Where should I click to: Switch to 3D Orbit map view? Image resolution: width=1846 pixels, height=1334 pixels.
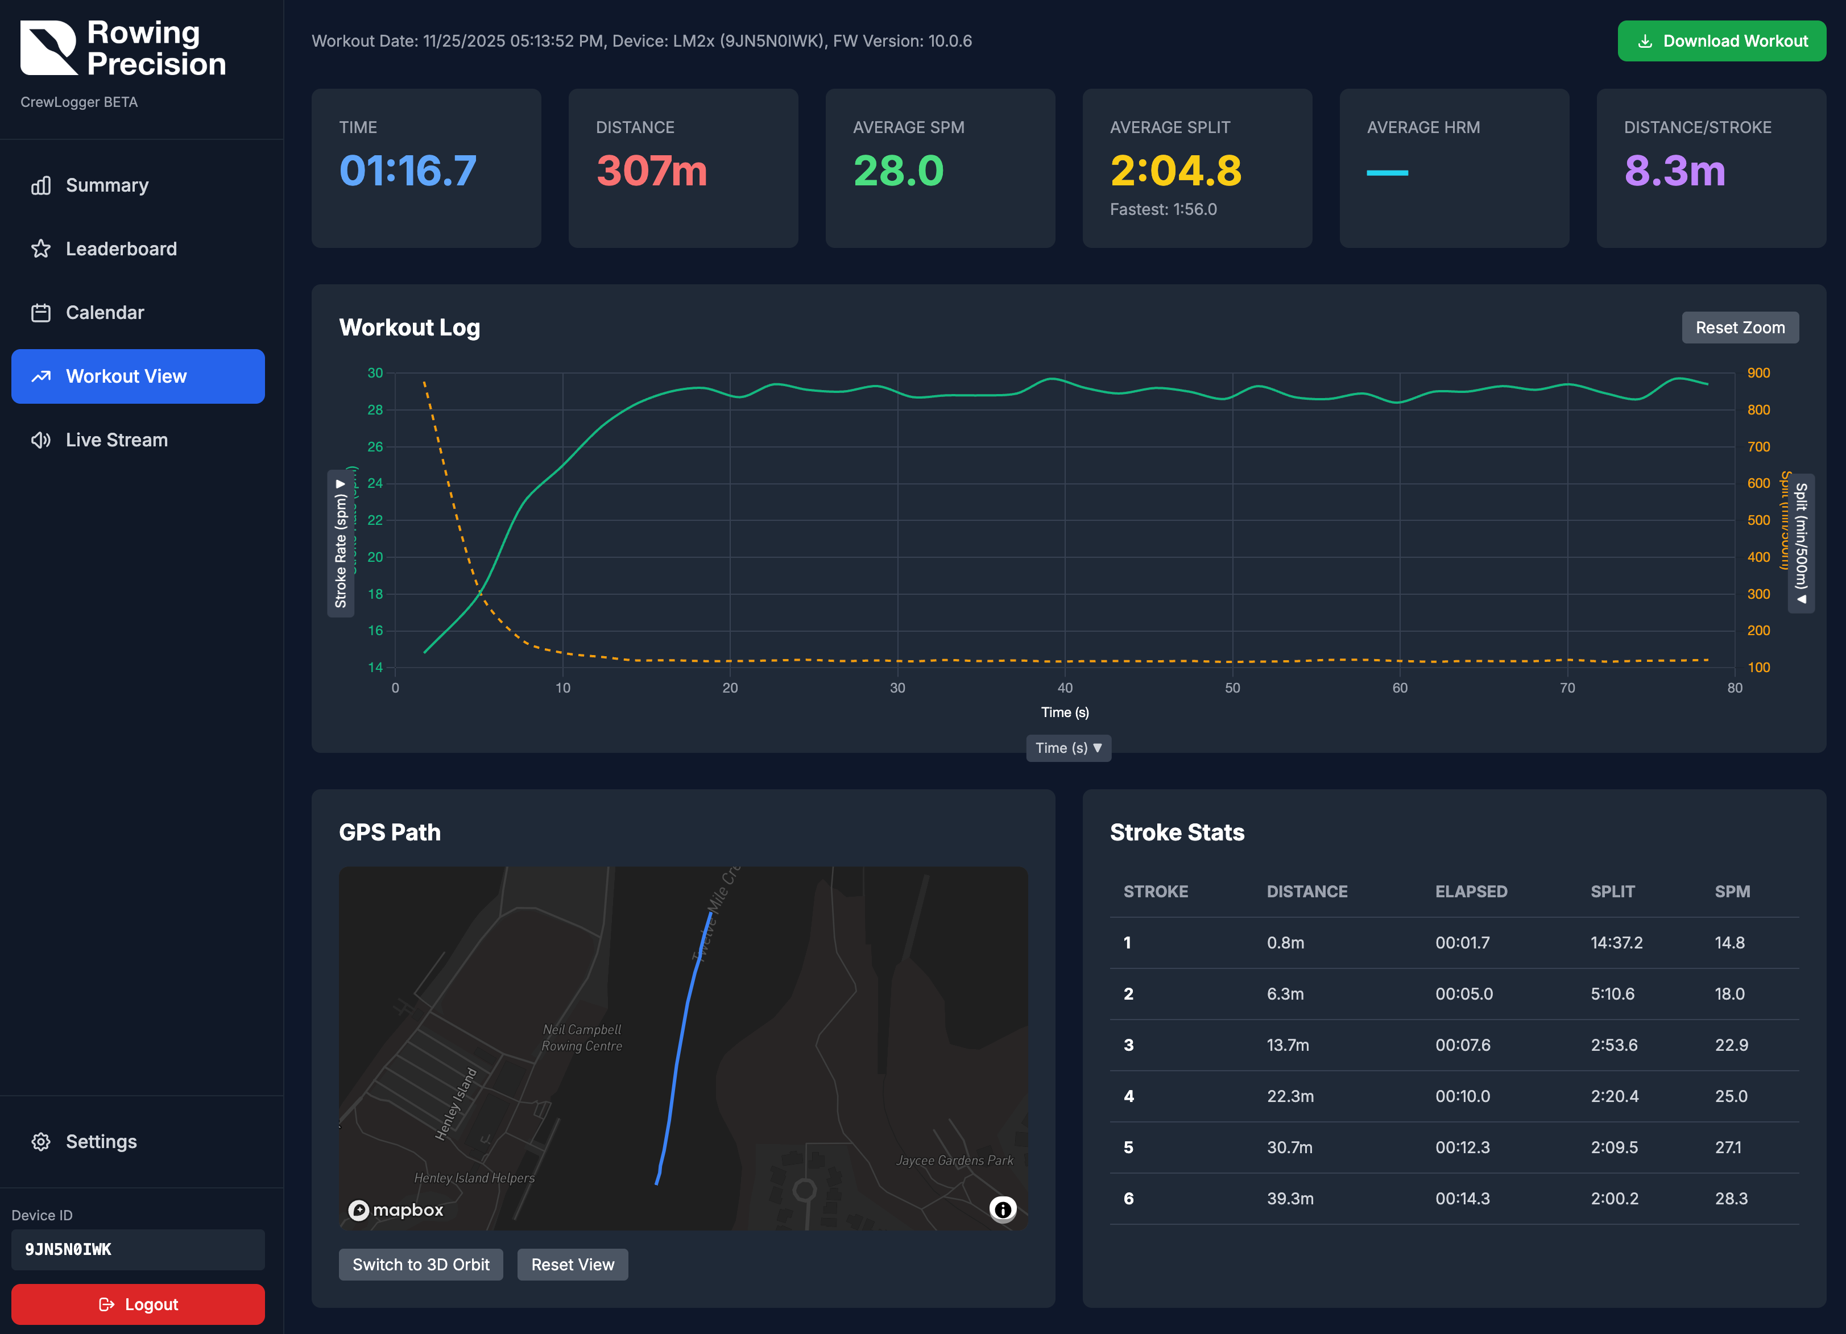pos(421,1265)
